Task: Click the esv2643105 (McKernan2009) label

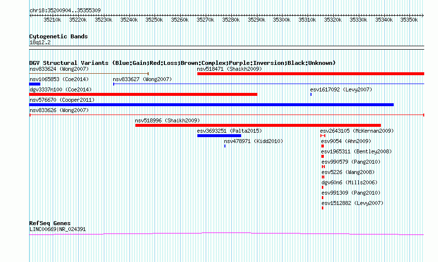Action: (x=357, y=131)
